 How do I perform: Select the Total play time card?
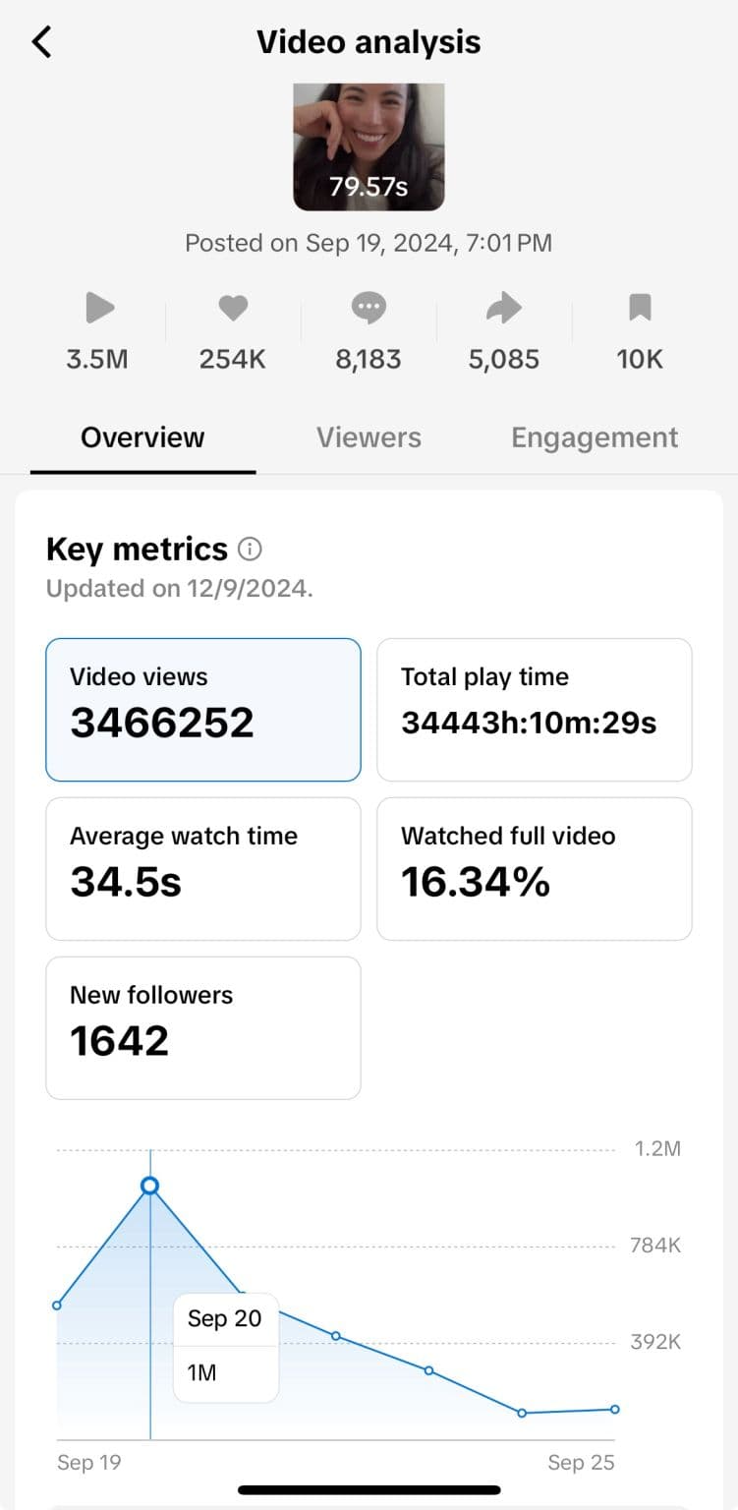click(534, 709)
